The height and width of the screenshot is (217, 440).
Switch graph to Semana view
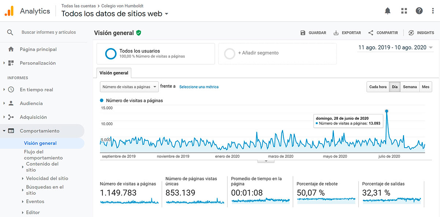(x=410, y=87)
